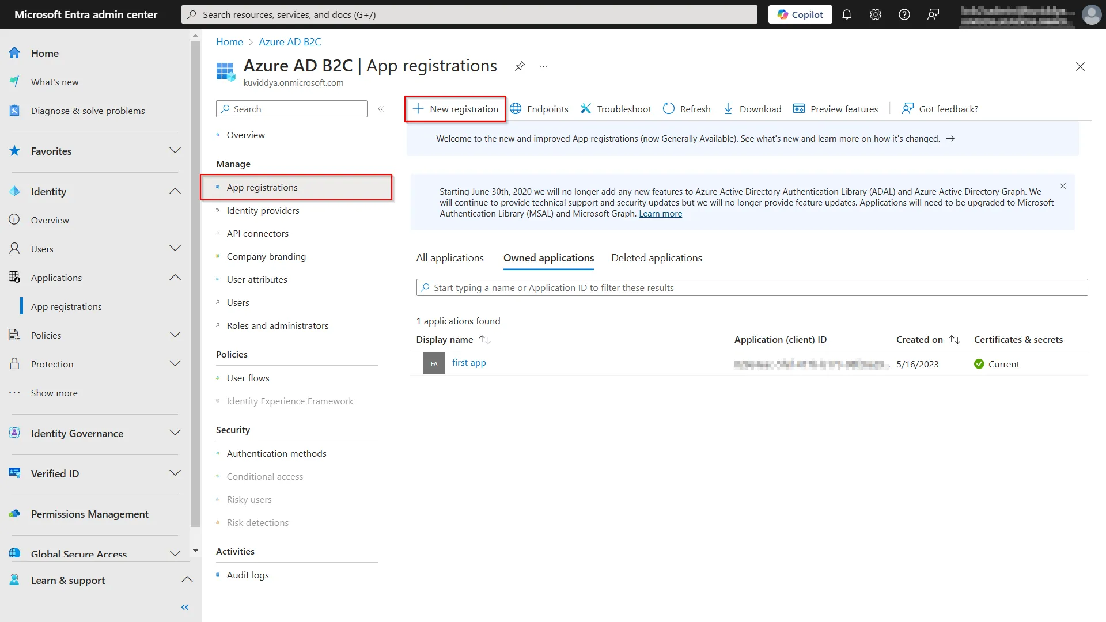Open API connectors
The height and width of the screenshot is (622, 1106).
[257, 233]
